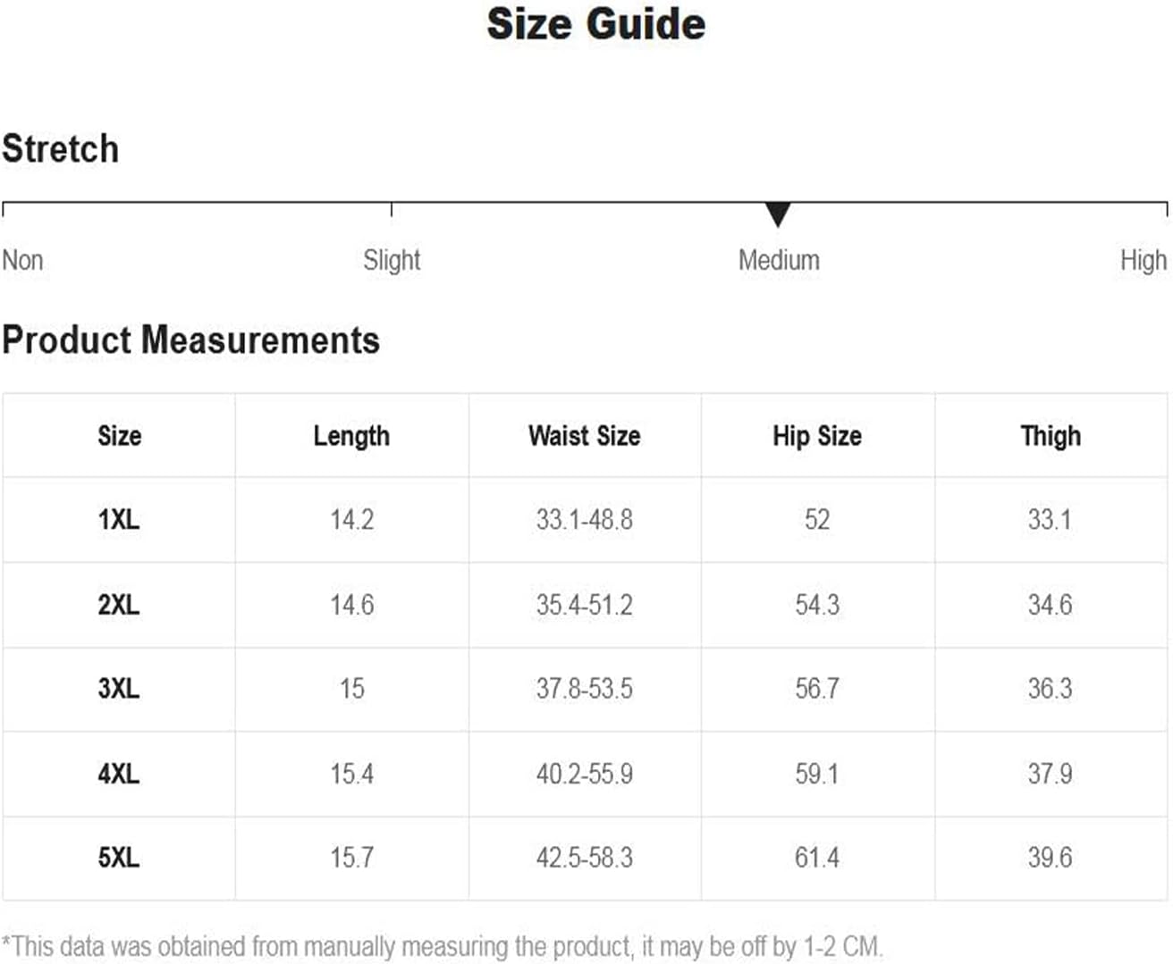1173x964 pixels.
Task: Click the Slight stretch label
Action: 392,260
